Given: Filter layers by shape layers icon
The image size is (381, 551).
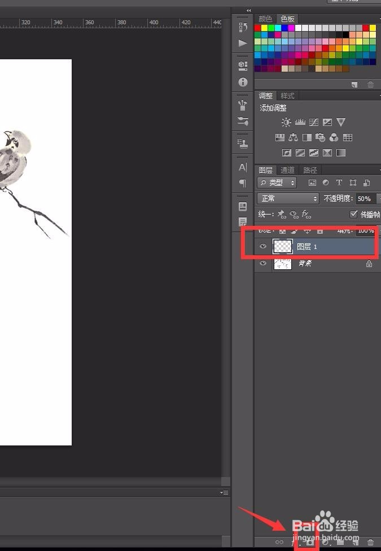Looking at the screenshot, I should click(353, 182).
